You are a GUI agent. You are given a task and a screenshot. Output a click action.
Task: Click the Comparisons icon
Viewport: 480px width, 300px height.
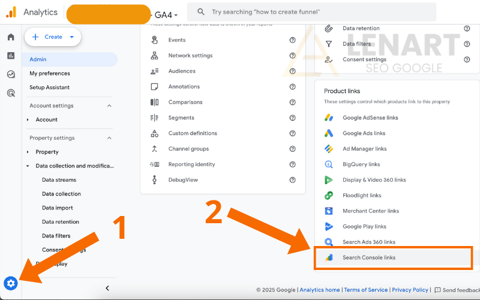(x=154, y=102)
